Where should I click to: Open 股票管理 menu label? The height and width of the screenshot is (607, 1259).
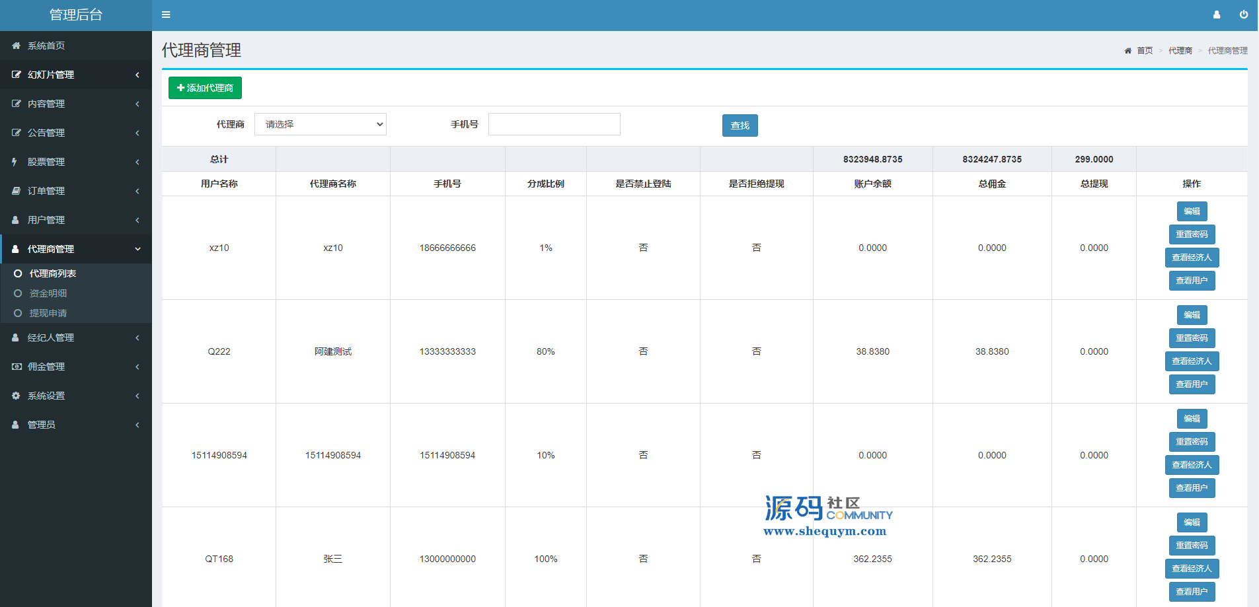point(46,162)
